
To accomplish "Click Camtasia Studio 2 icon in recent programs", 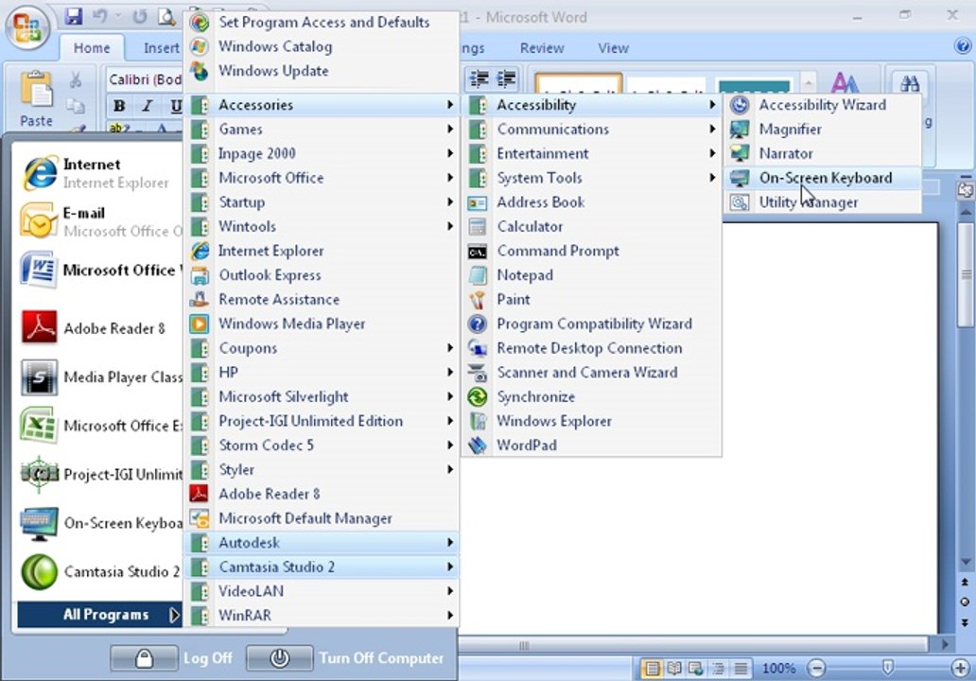I will [39, 571].
